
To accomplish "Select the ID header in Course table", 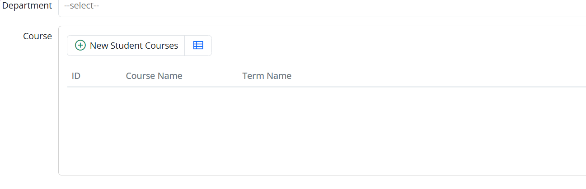I will 76,76.
